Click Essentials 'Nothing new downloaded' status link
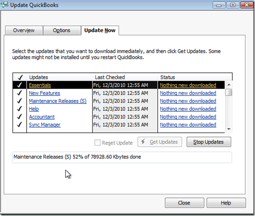 pos(188,85)
